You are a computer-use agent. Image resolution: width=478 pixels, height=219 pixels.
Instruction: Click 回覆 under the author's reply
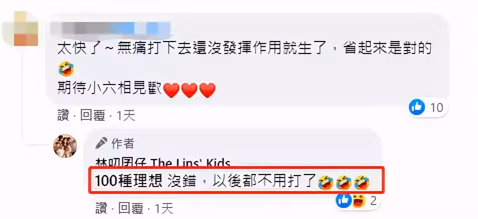coord(130,208)
